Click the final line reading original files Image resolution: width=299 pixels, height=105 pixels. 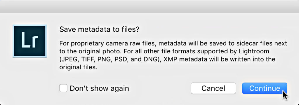coord(78,67)
